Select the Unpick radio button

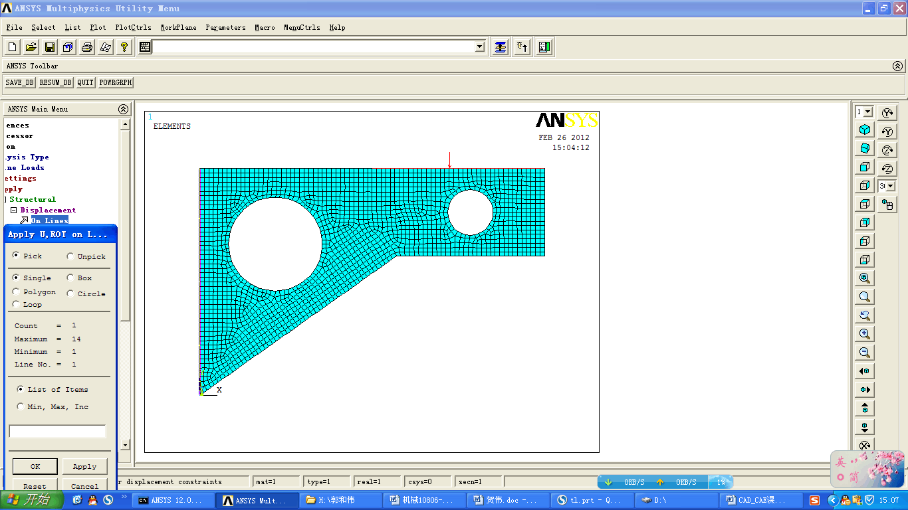click(x=70, y=256)
